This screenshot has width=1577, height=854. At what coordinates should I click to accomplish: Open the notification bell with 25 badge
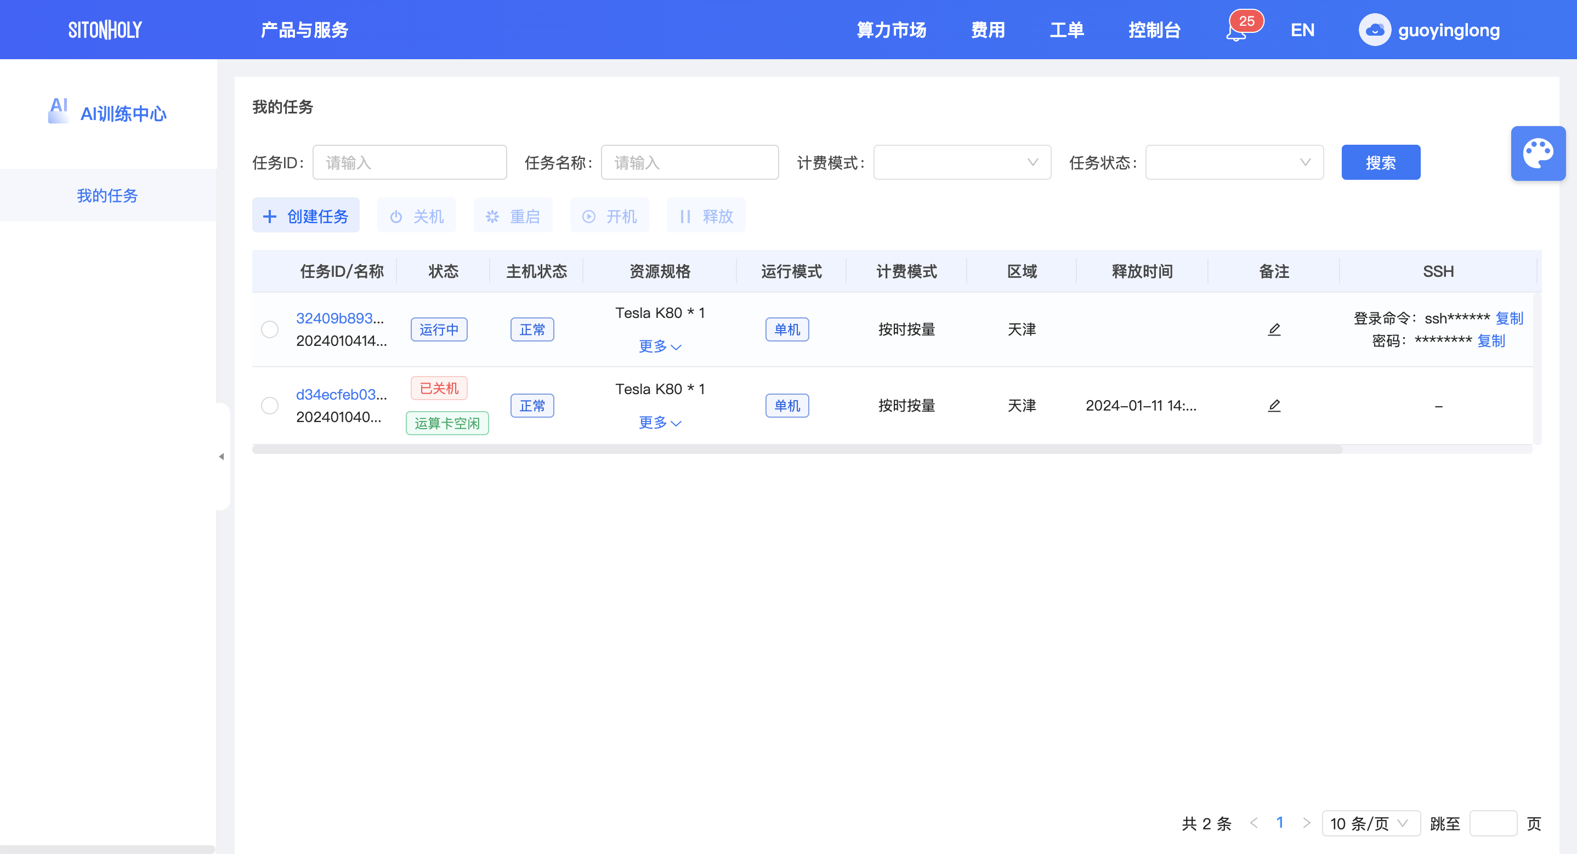(1236, 31)
